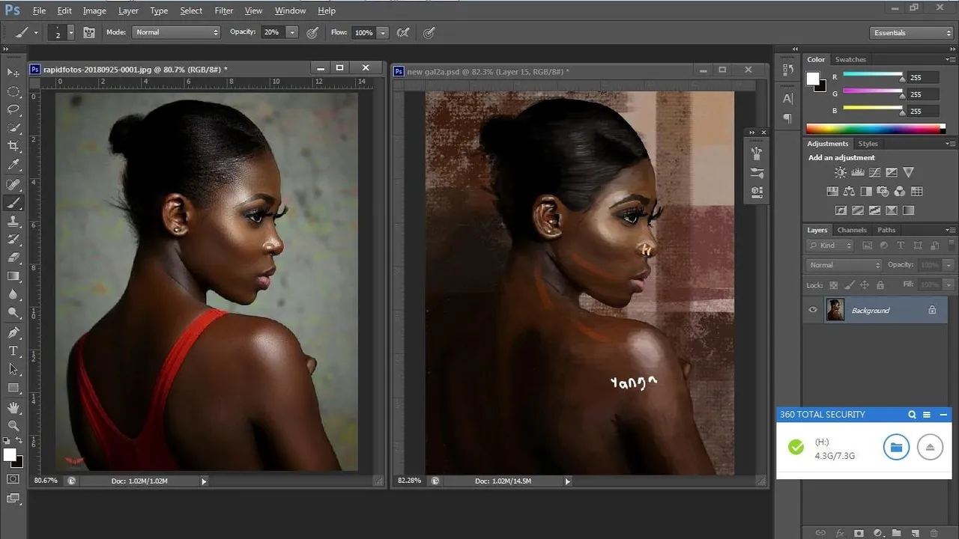The height and width of the screenshot is (539, 959).
Task: Open the Essentials workspace dropdown
Action: click(x=912, y=33)
